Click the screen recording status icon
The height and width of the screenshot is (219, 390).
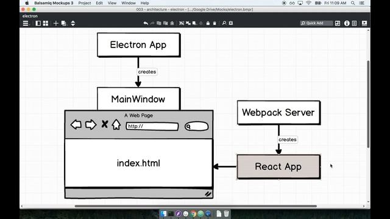(284, 3)
